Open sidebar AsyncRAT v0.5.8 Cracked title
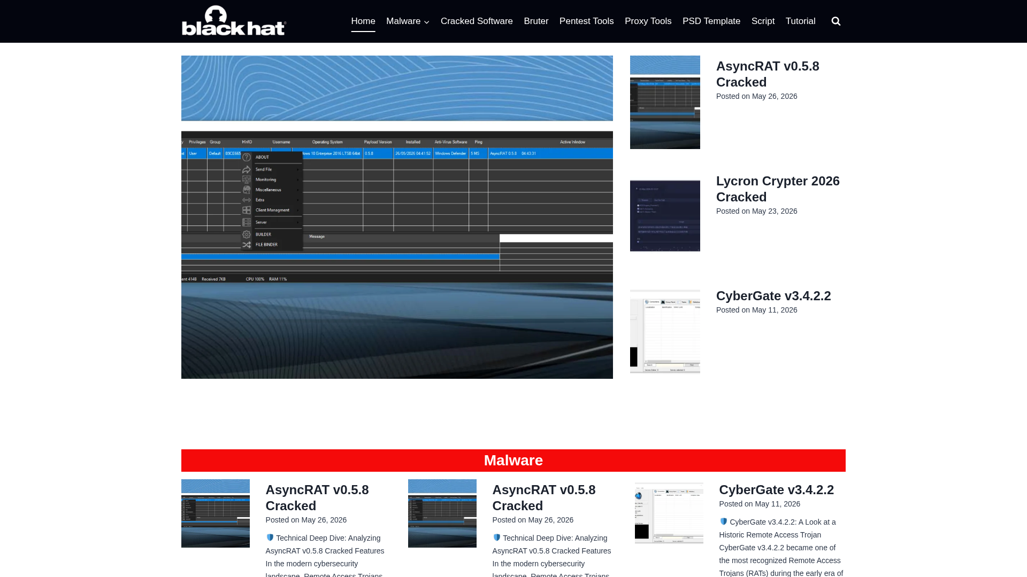 tap(768, 74)
